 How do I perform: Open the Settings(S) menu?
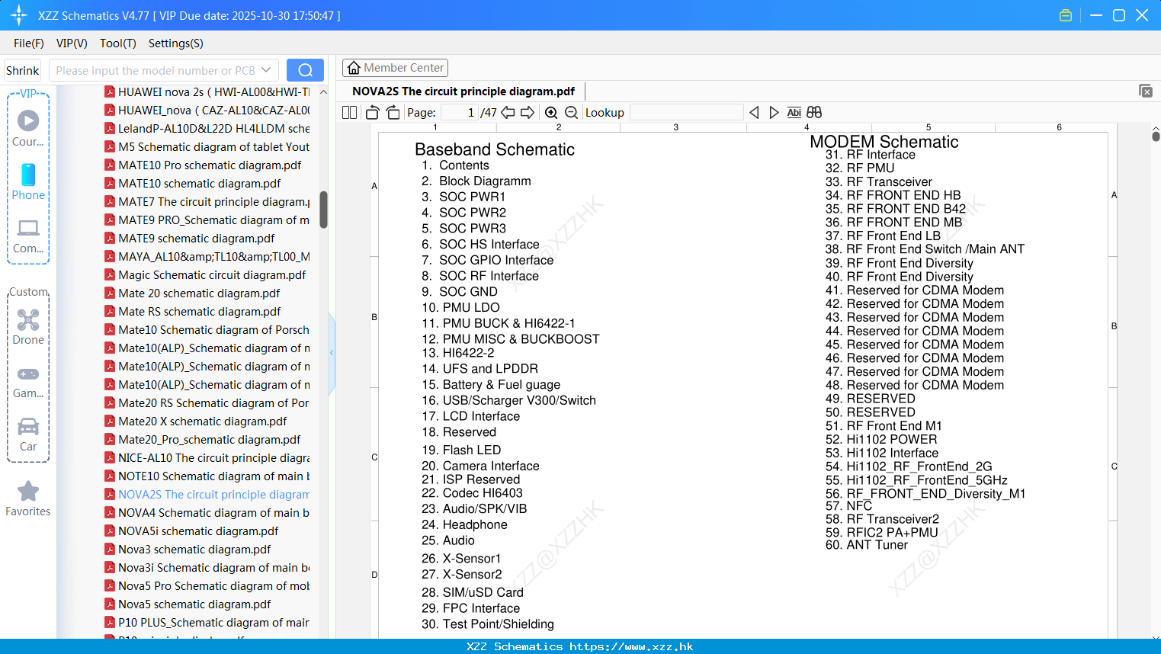click(x=176, y=43)
